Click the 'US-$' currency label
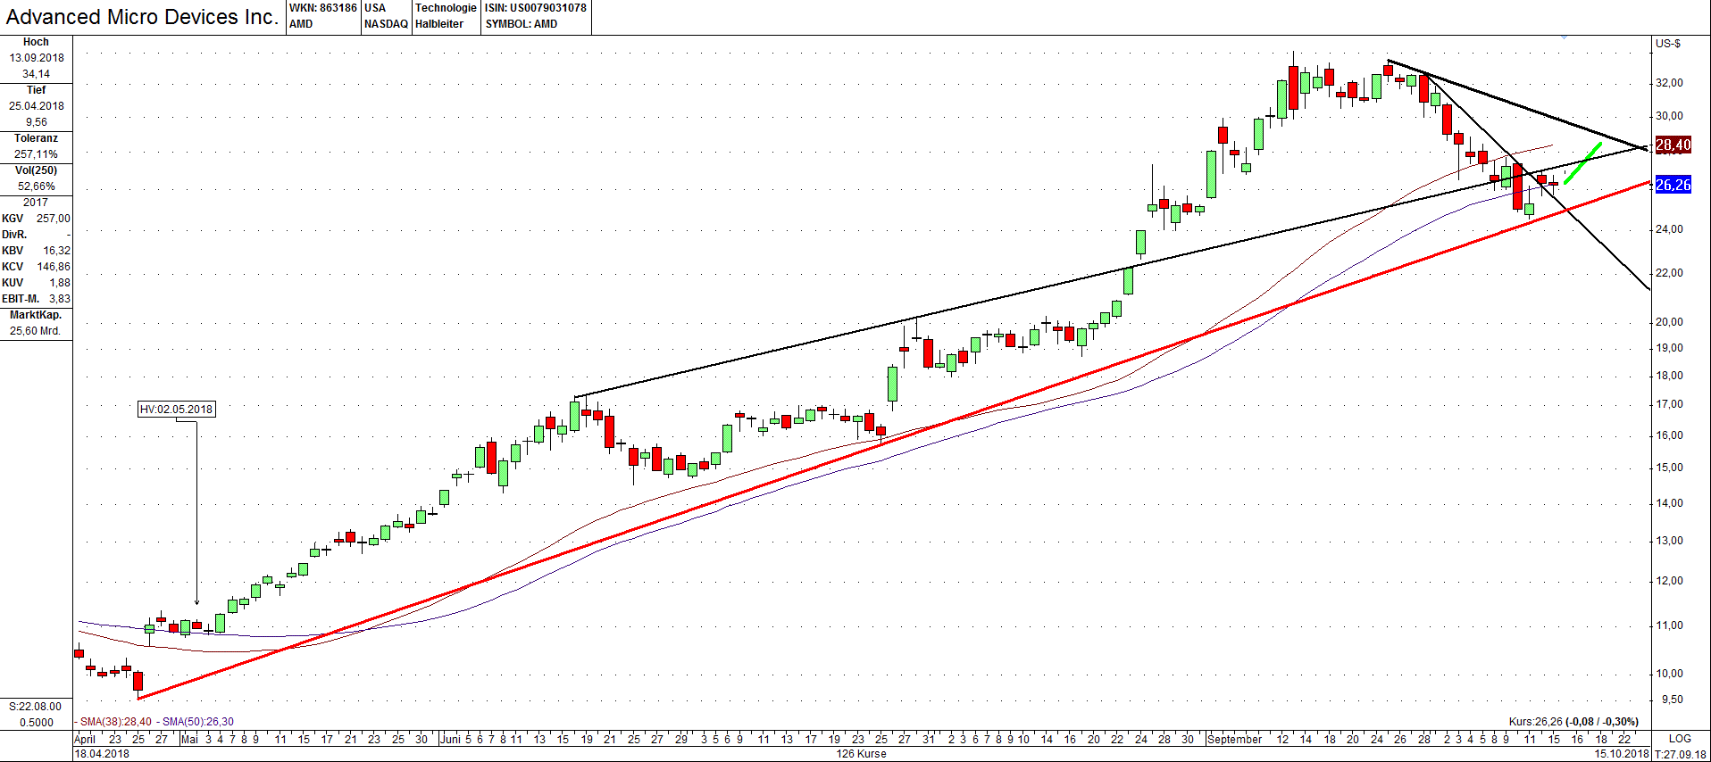This screenshot has width=1711, height=762. pyautogui.click(x=1668, y=44)
